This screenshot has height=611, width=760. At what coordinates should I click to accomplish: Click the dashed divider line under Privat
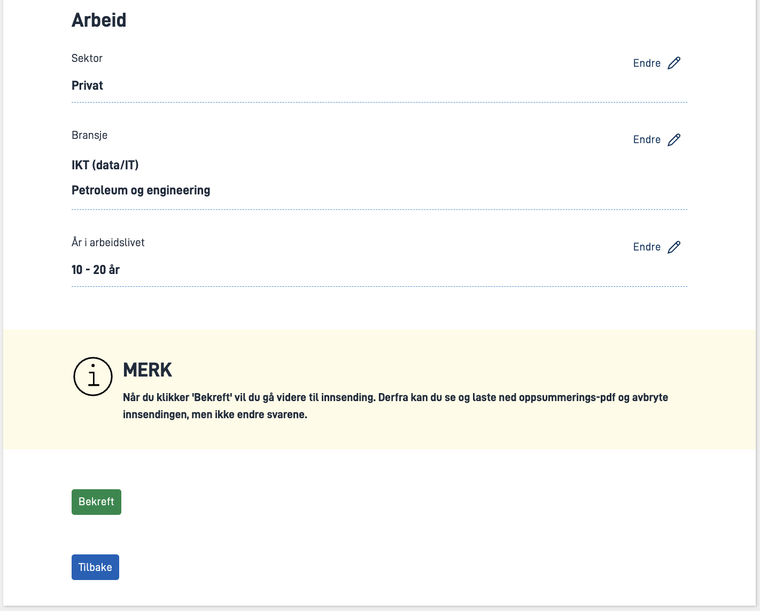click(379, 102)
